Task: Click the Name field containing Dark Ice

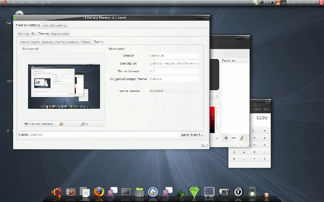Action: click(x=105, y=135)
